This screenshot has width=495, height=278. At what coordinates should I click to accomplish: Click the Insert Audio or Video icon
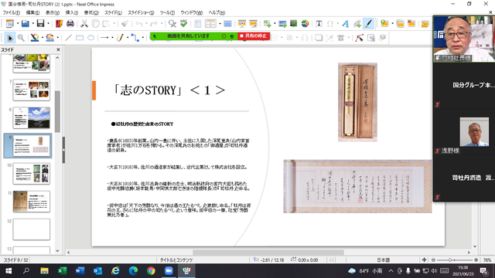click(x=294, y=23)
